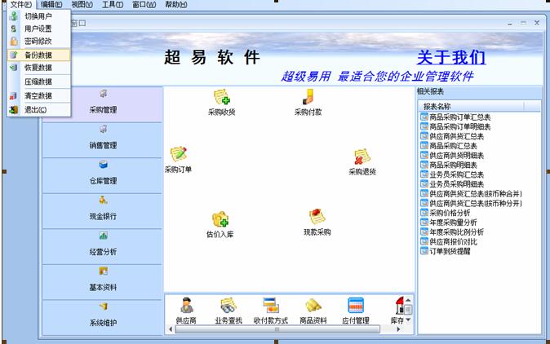Click the right arrow of horizontal scrollbar
This screenshot has height=344, width=550.
[398, 329]
